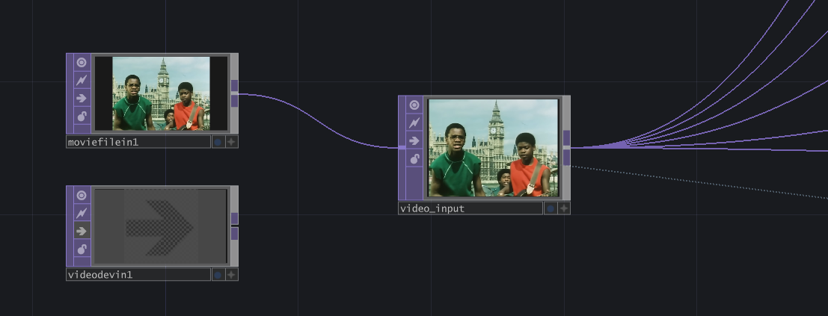Disable bypass arrow flag on videodevin1

click(x=82, y=231)
